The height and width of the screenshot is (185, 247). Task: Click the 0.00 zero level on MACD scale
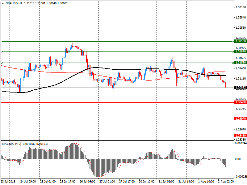coord(238,159)
